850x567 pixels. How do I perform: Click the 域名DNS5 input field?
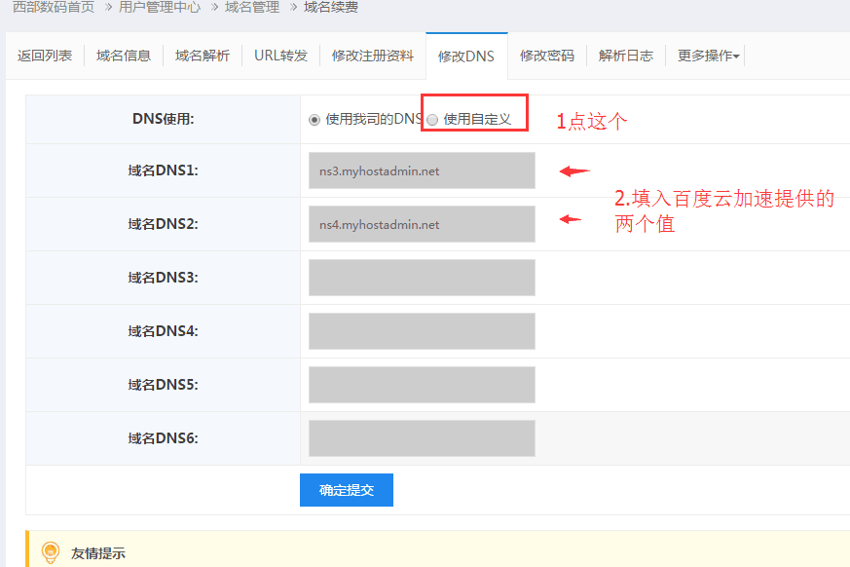[422, 385]
